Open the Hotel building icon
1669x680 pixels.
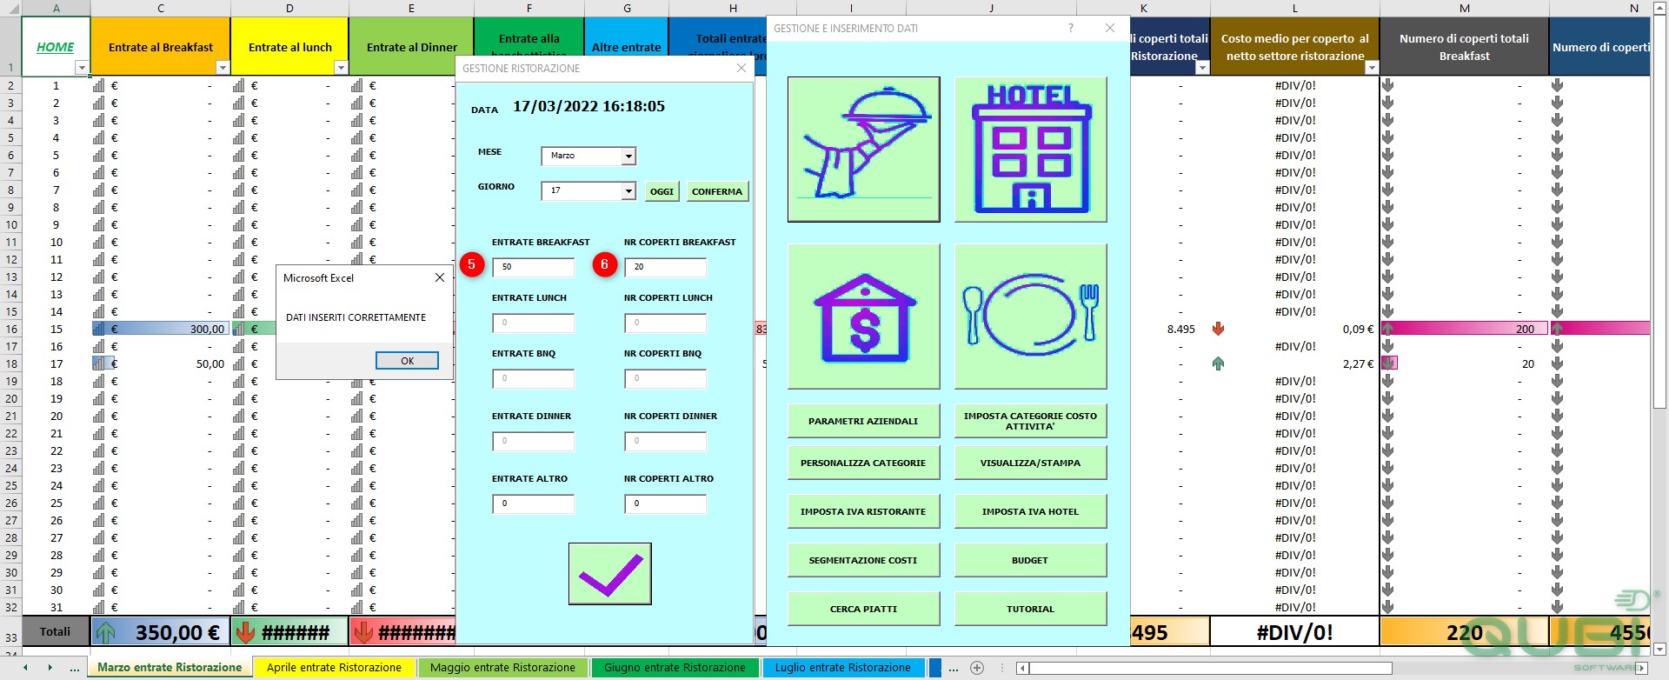point(1030,149)
